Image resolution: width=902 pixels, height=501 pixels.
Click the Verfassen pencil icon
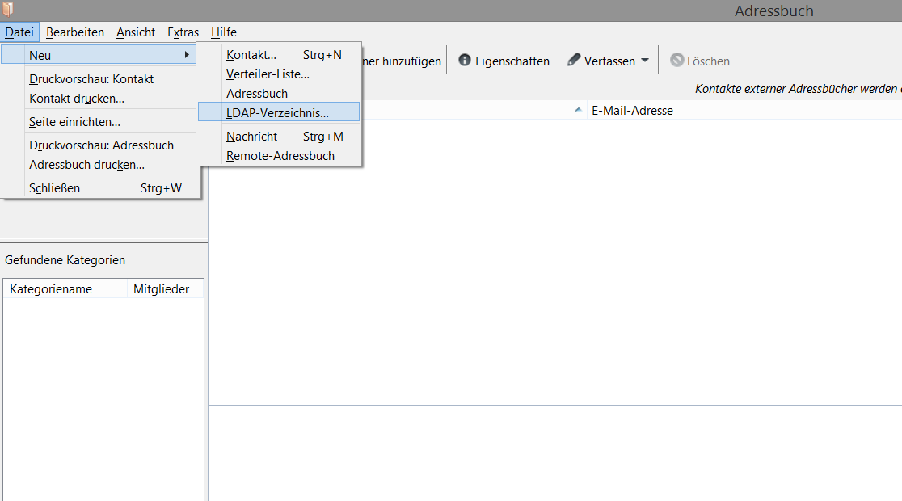[x=574, y=61]
